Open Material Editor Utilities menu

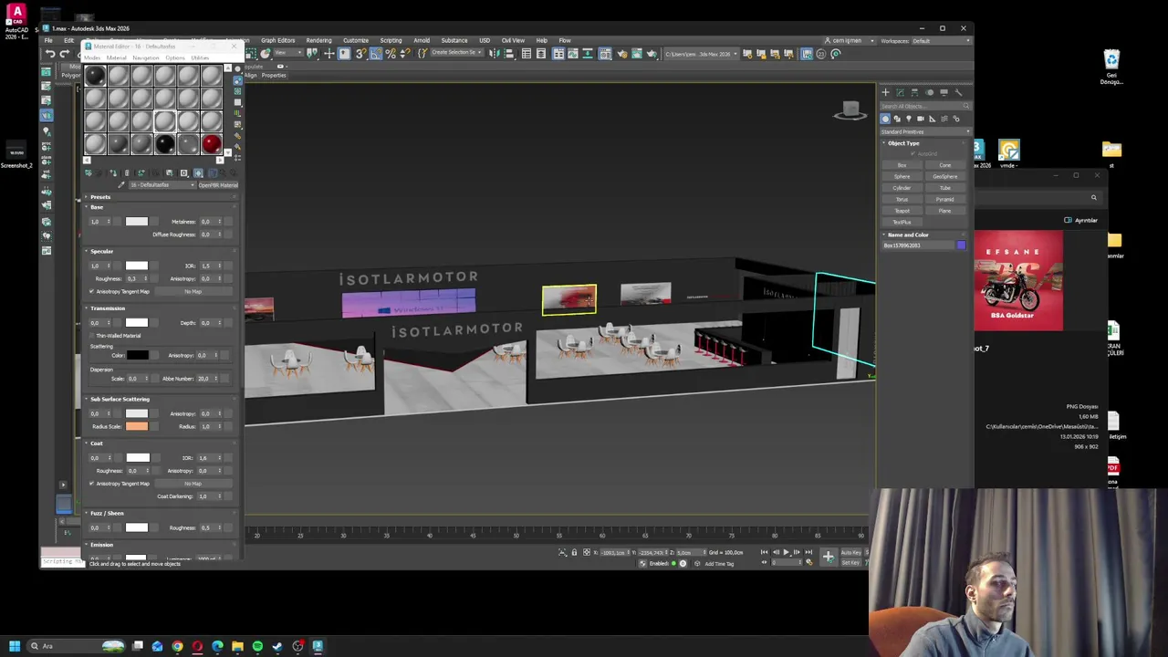click(x=200, y=57)
